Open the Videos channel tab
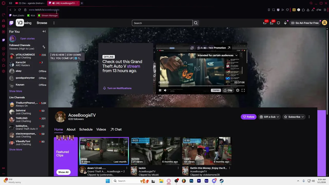The width and height of the screenshot is (329, 185). 101,129
